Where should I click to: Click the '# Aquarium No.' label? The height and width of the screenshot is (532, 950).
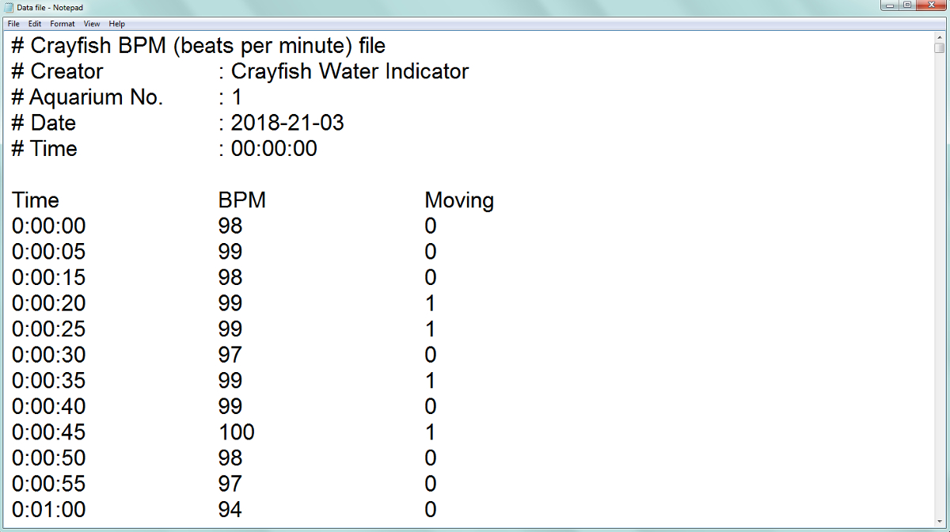point(87,97)
